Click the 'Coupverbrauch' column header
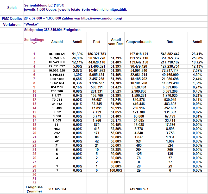The height and width of the screenshot is (194, 208). pos(139,42)
